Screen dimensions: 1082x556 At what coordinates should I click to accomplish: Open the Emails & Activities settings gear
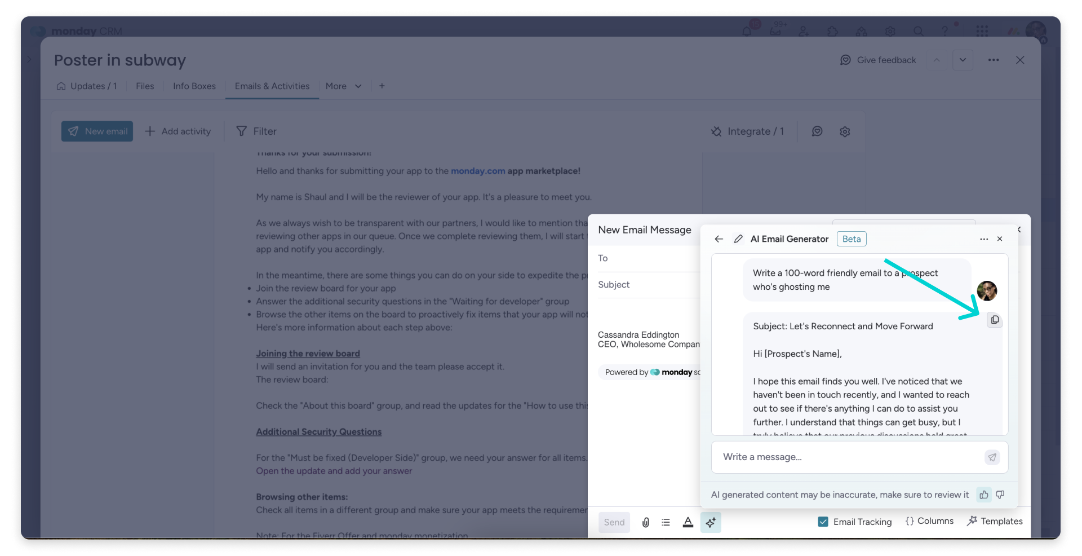coord(845,131)
